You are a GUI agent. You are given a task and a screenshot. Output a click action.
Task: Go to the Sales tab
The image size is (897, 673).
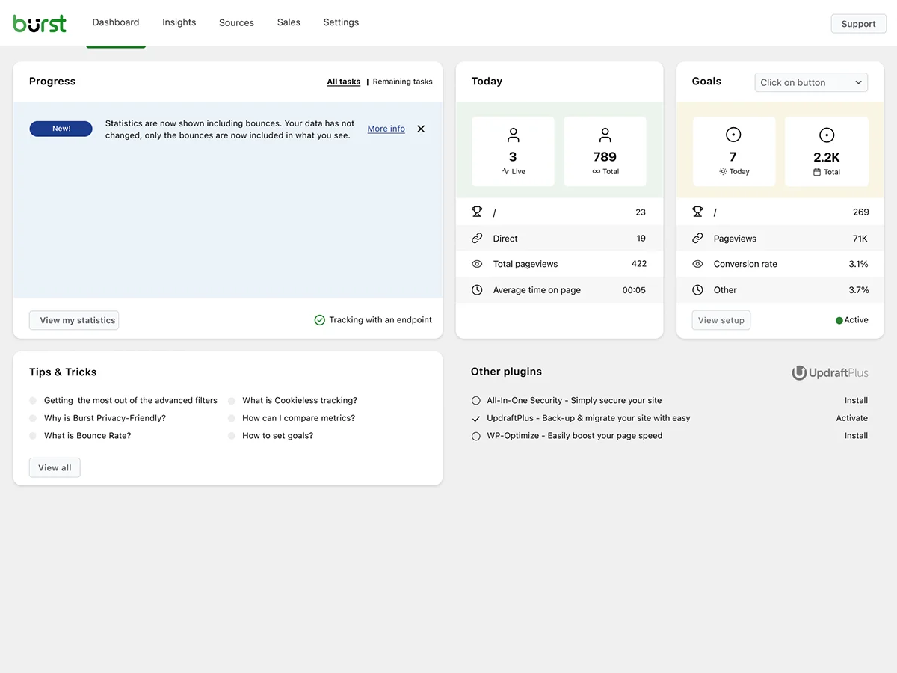click(x=289, y=22)
